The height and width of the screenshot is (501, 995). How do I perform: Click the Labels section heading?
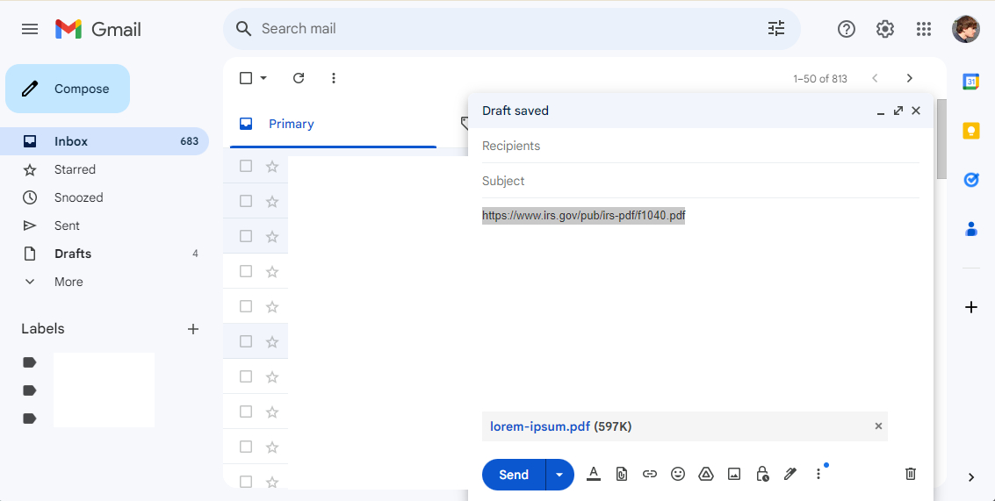[x=42, y=328]
